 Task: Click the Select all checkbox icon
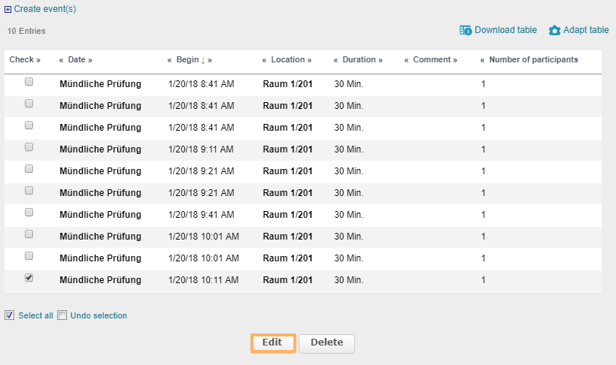9,315
